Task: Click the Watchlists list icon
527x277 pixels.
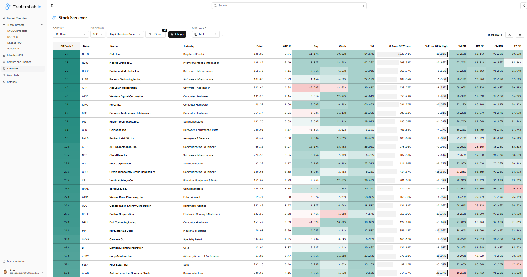Action: pyautogui.click(x=4, y=75)
